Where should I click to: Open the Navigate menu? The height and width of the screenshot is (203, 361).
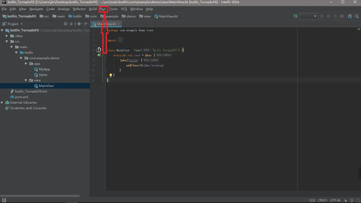pyautogui.click(x=36, y=9)
